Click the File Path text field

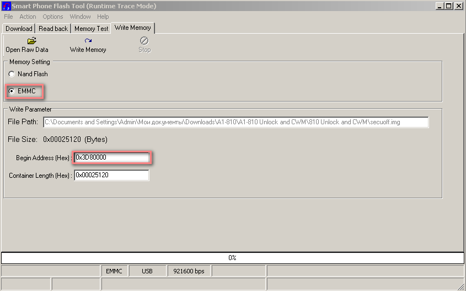[x=236, y=123]
